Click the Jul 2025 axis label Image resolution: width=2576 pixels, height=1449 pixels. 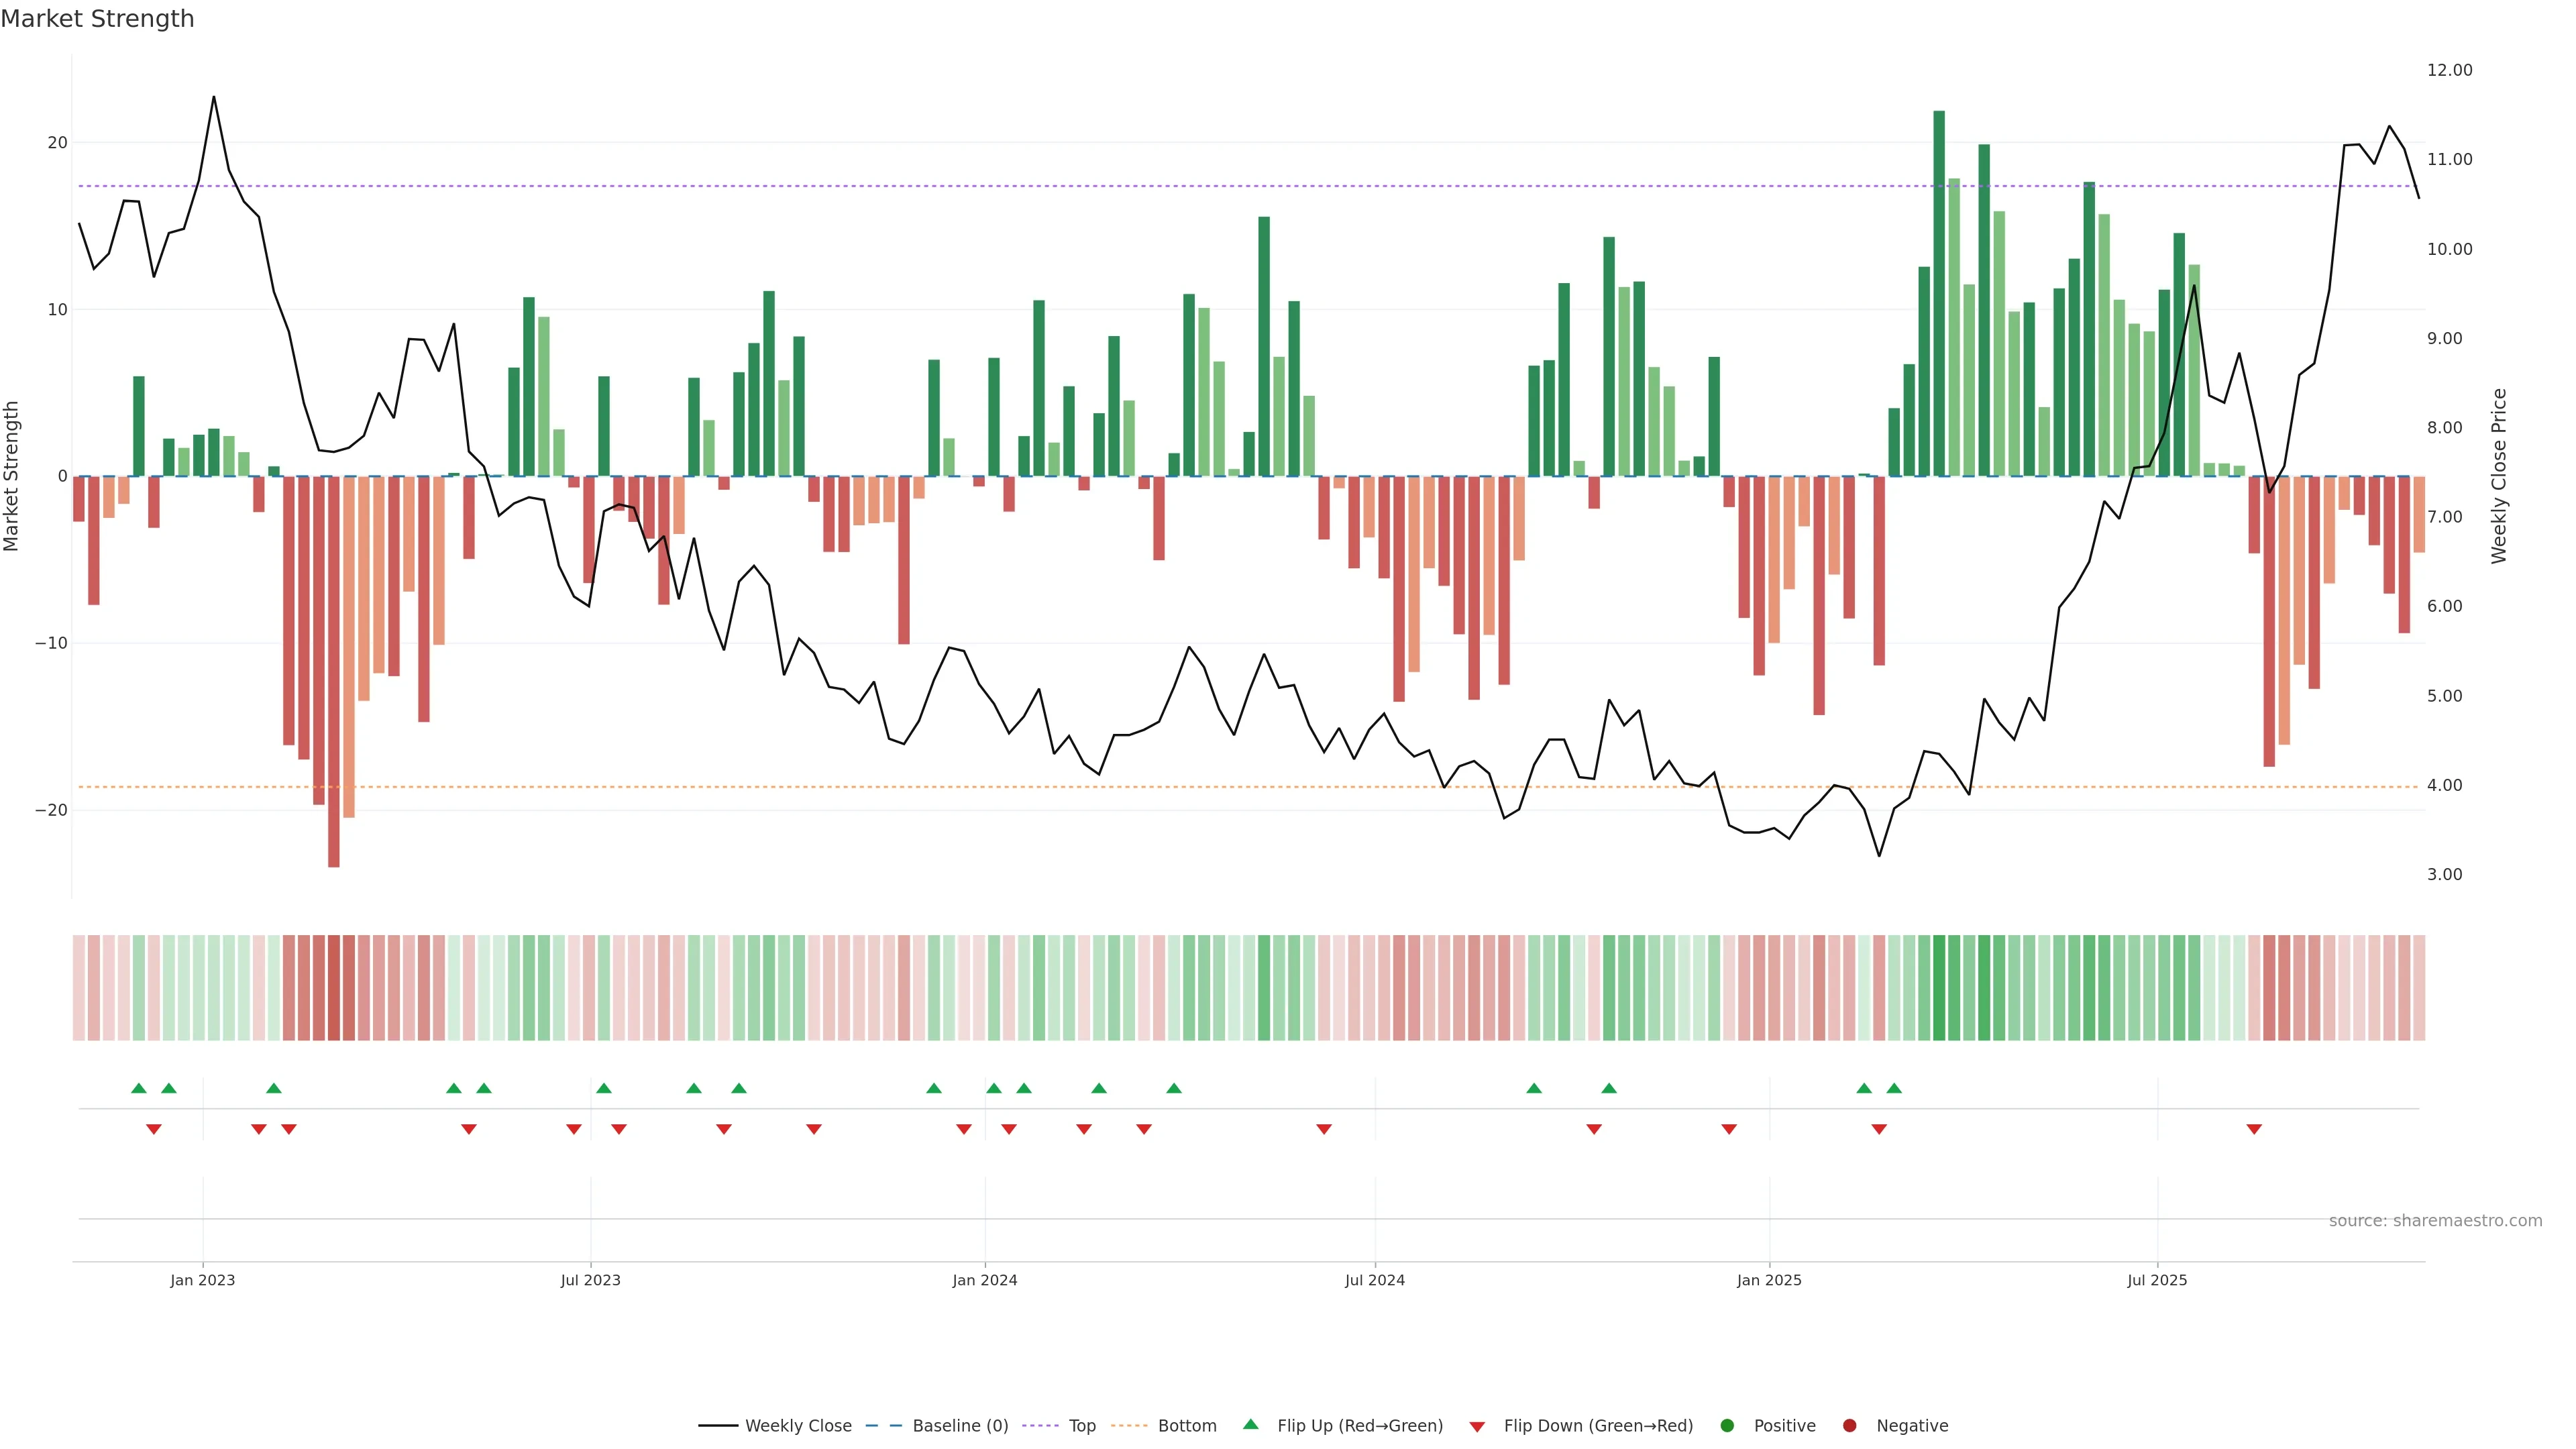2157,1280
